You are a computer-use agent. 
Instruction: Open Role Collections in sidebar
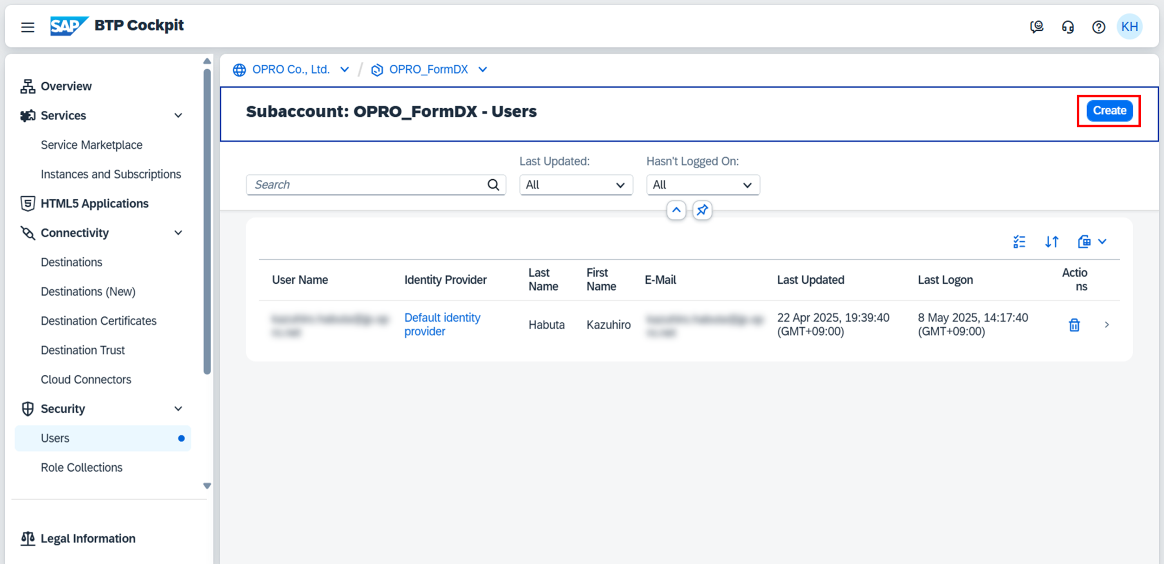point(81,467)
